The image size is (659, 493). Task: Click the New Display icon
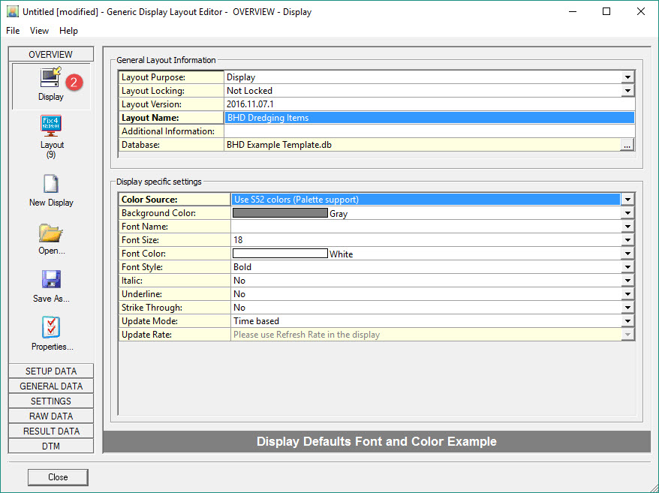click(51, 184)
